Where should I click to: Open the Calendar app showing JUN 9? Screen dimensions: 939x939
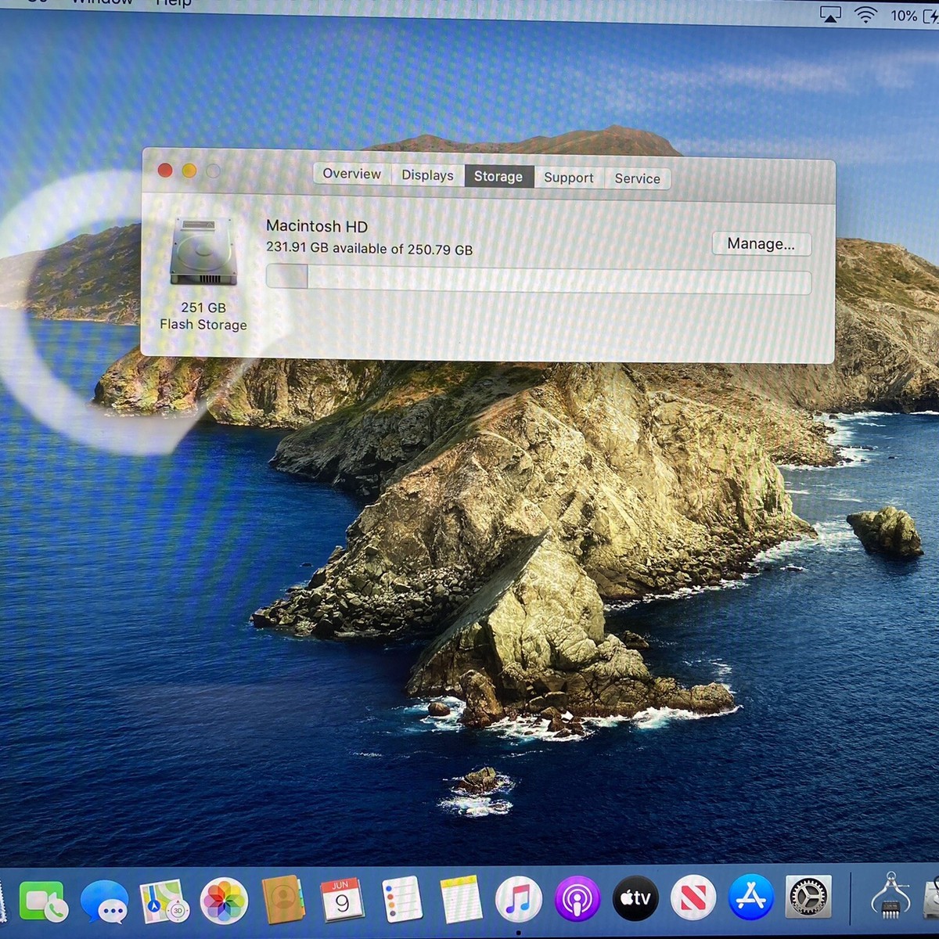pyautogui.click(x=342, y=900)
